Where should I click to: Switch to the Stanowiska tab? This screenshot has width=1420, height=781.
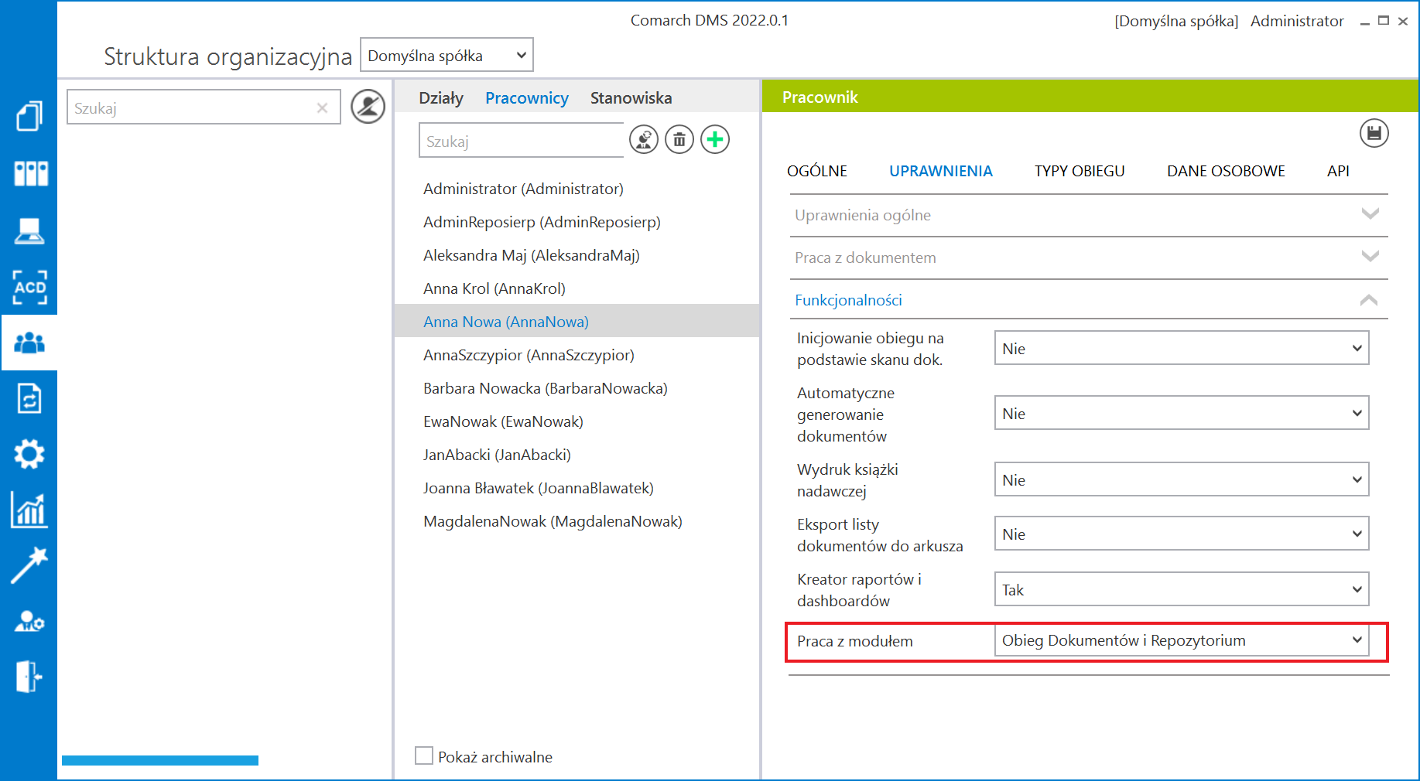pos(631,98)
